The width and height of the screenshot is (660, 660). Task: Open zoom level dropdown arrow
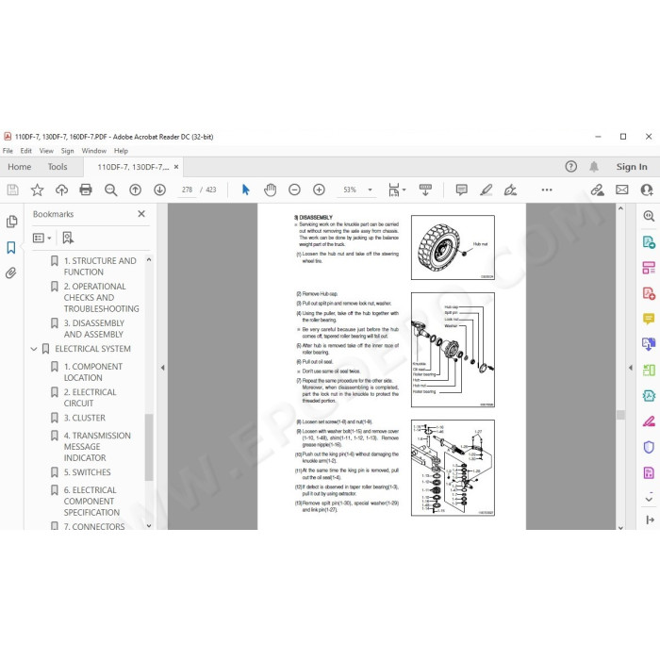[370, 190]
